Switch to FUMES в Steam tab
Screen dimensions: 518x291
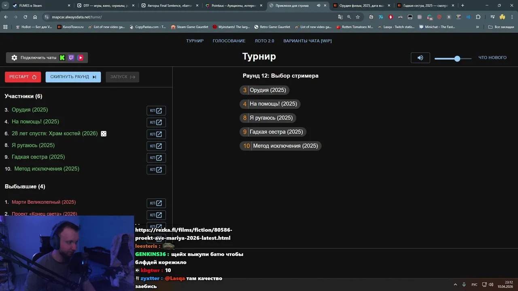(41, 6)
